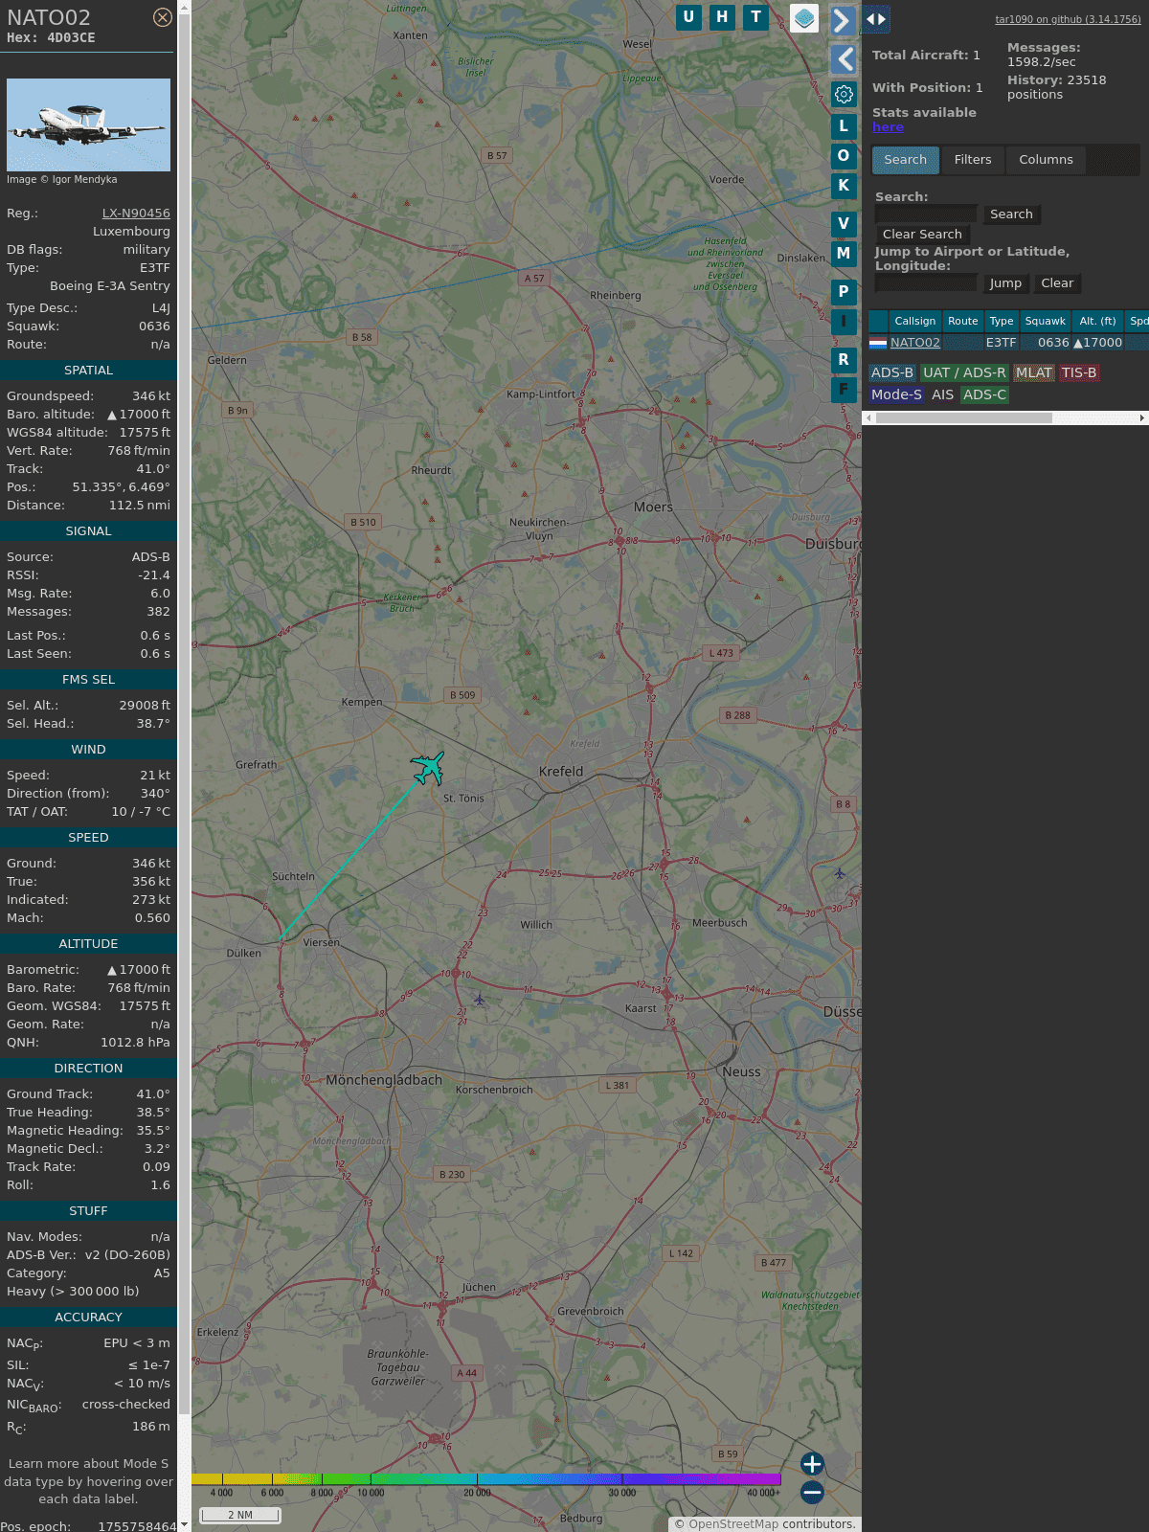This screenshot has height=1532, width=1149.
Task: Close the NATO02 aircraft info panel
Action: [x=163, y=17]
